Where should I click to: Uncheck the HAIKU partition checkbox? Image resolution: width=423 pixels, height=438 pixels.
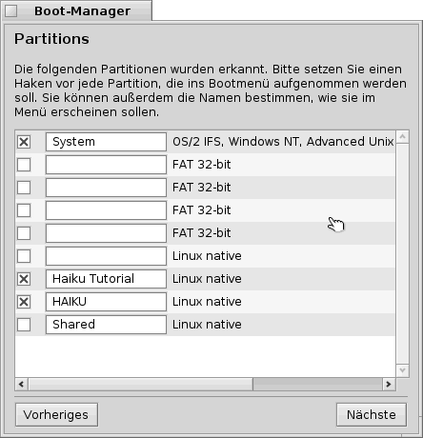[24, 302]
